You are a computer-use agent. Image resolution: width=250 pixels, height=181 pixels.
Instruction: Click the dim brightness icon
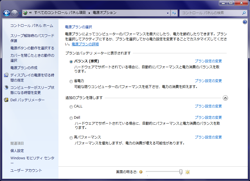point(141,172)
